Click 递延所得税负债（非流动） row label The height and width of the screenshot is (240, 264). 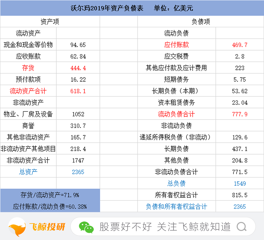pyautogui.click(x=175, y=137)
